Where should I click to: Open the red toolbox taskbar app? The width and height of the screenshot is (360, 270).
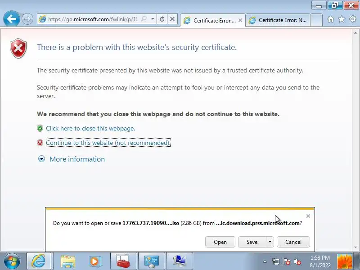[123, 261]
